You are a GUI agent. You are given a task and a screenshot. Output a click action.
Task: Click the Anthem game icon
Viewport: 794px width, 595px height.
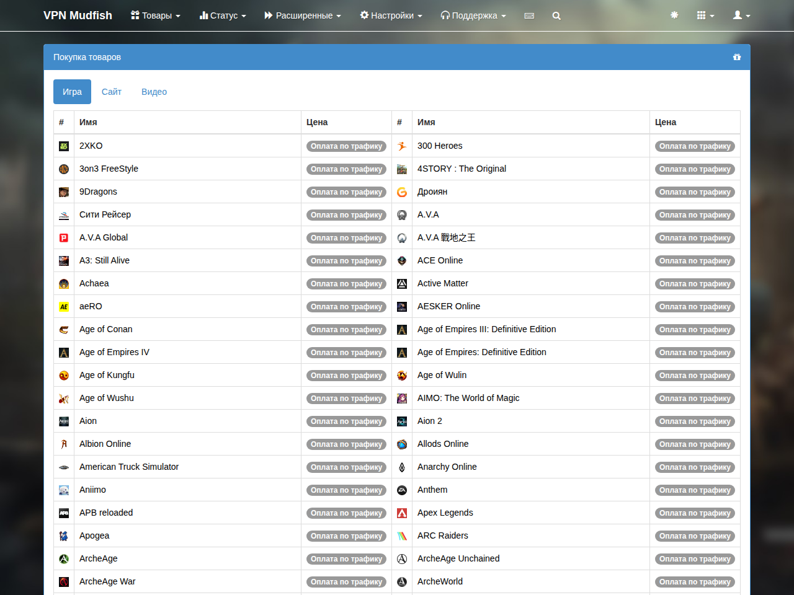pyautogui.click(x=402, y=490)
